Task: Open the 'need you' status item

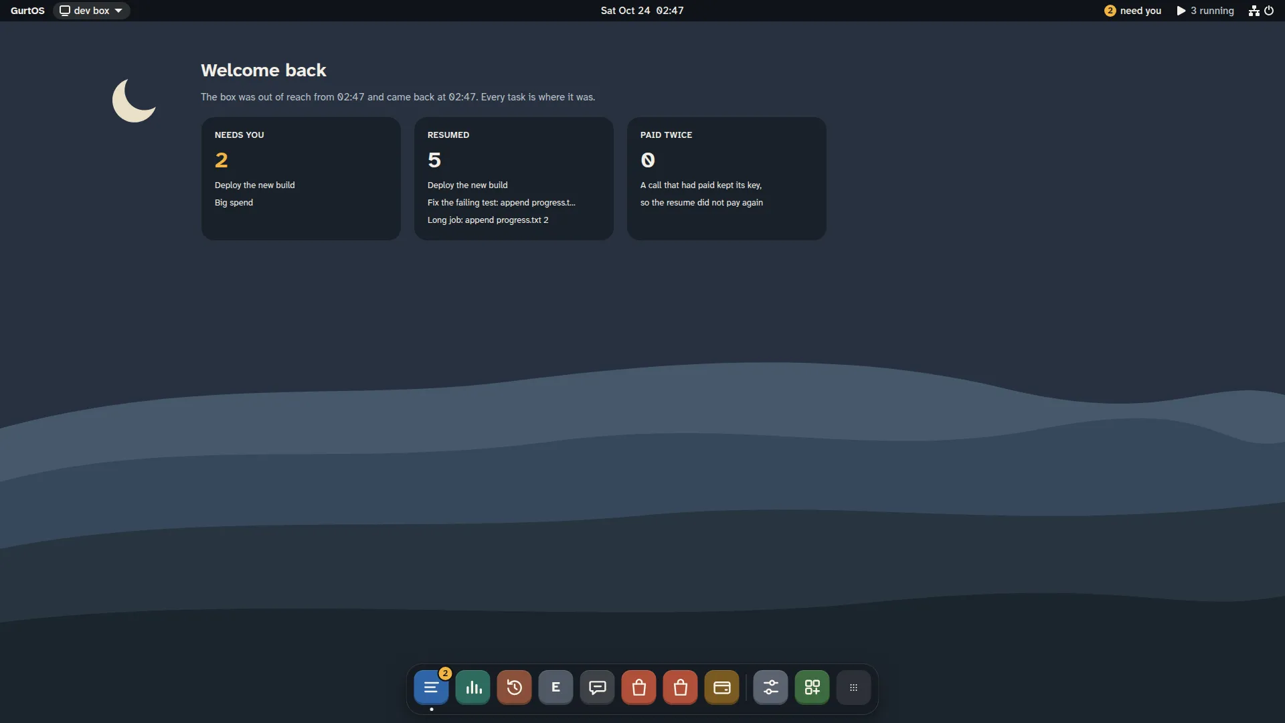Action: 1133,11
